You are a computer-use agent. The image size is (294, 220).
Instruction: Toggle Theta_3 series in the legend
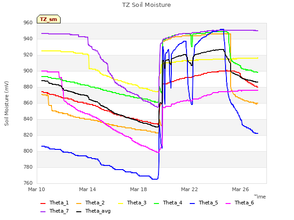132,203
